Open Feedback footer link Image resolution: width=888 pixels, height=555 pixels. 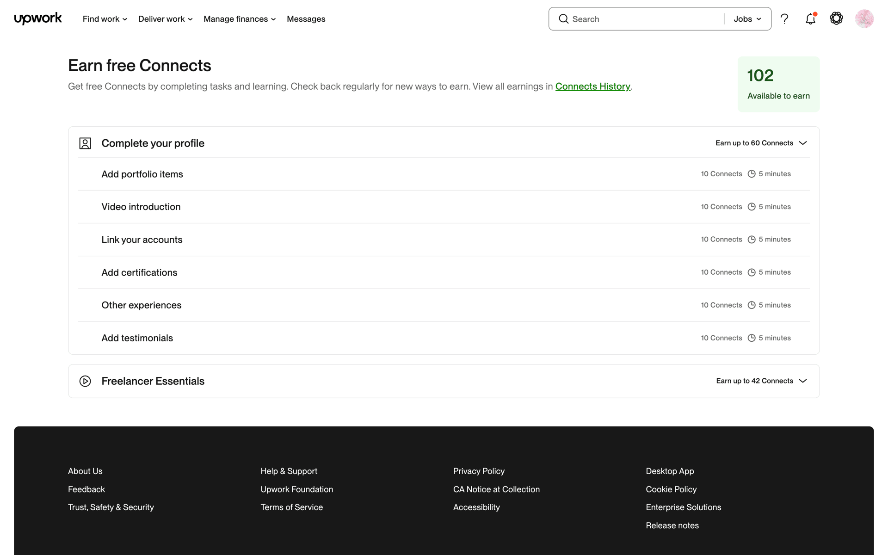(86, 489)
